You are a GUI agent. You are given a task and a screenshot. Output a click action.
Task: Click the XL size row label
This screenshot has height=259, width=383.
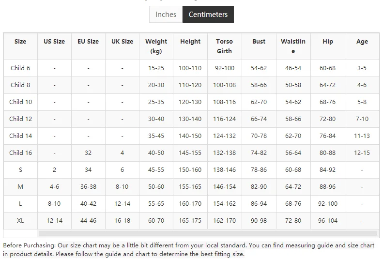[20, 221]
